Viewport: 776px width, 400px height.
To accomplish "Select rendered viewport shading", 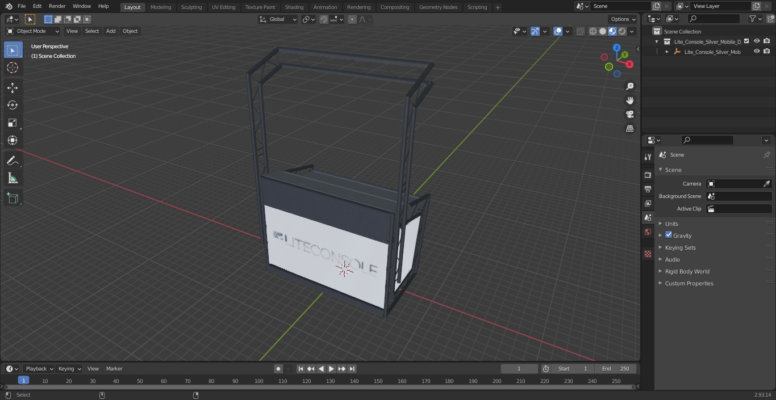I will pyautogui.click(x=623, y=31).
